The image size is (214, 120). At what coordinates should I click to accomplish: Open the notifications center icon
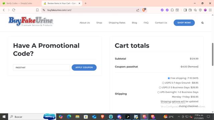pos(208,117)
